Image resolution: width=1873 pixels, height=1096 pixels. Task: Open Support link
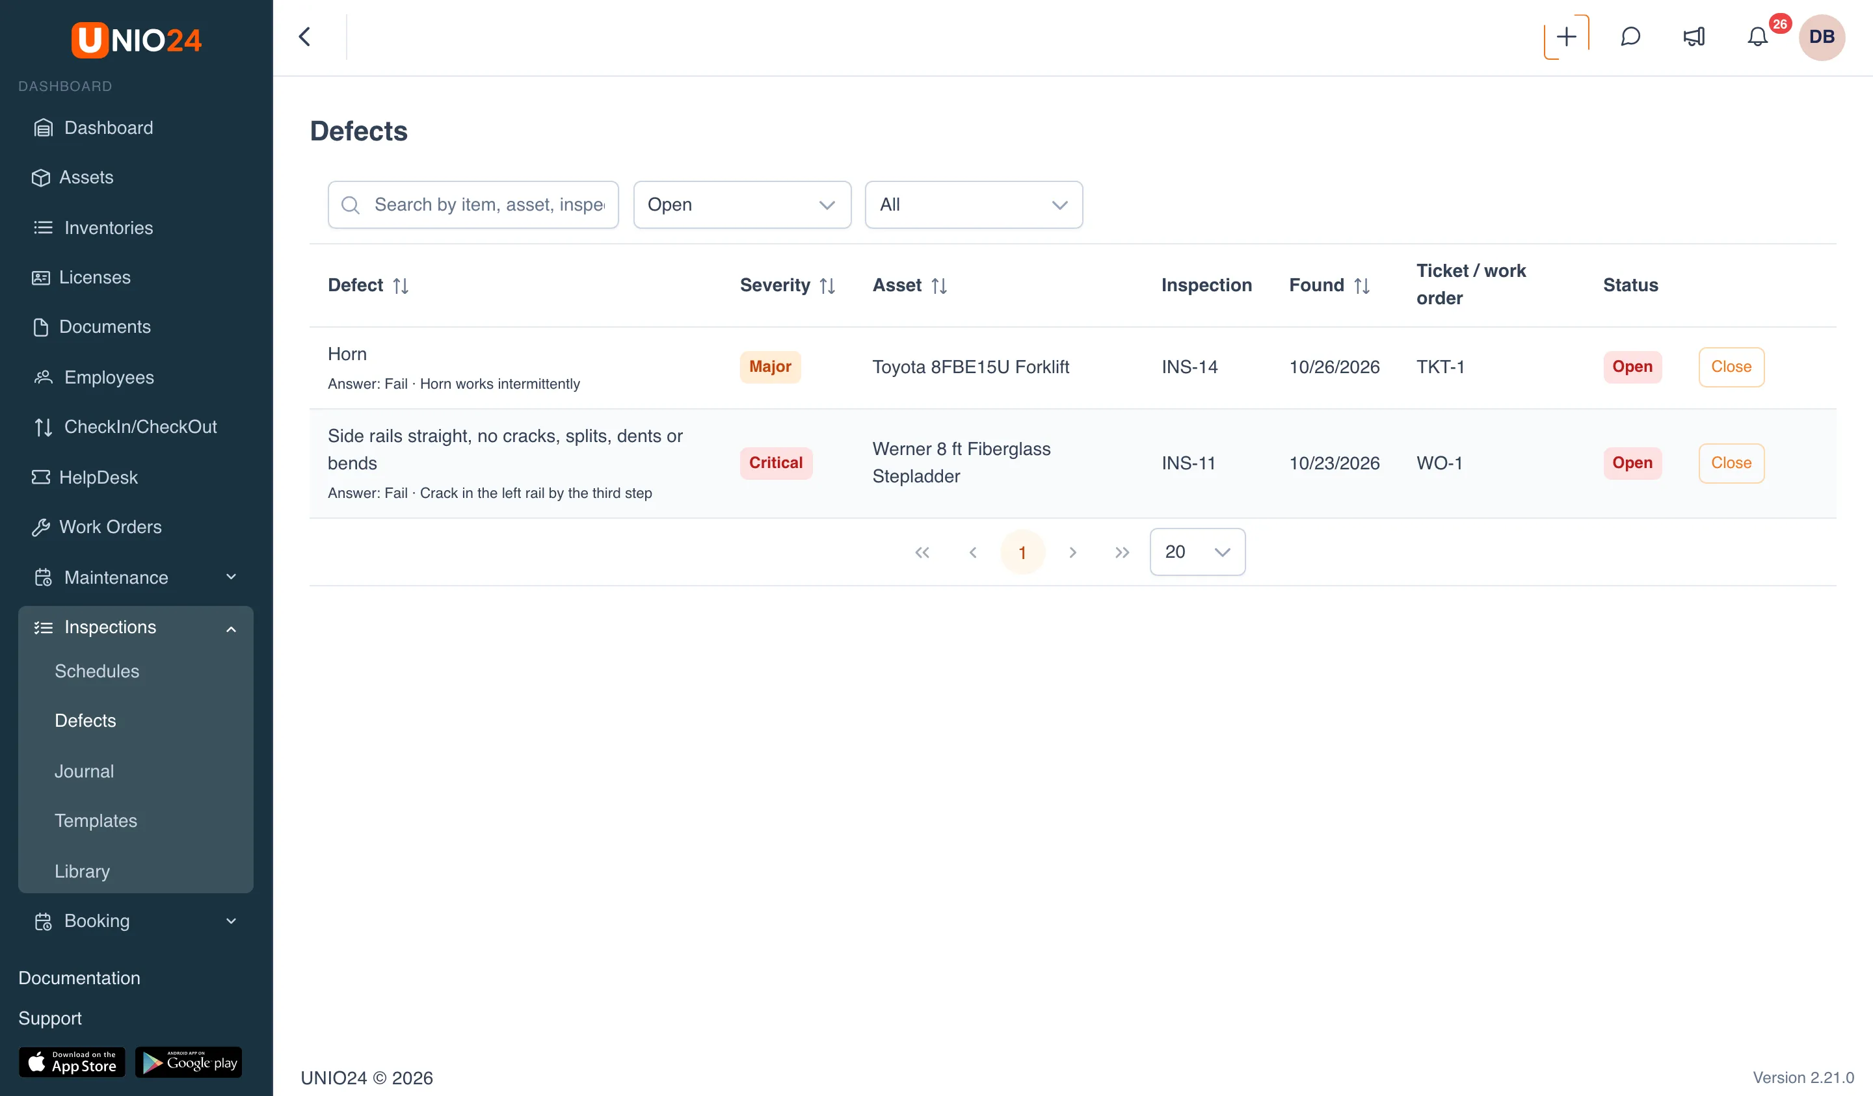[50, 1018]
